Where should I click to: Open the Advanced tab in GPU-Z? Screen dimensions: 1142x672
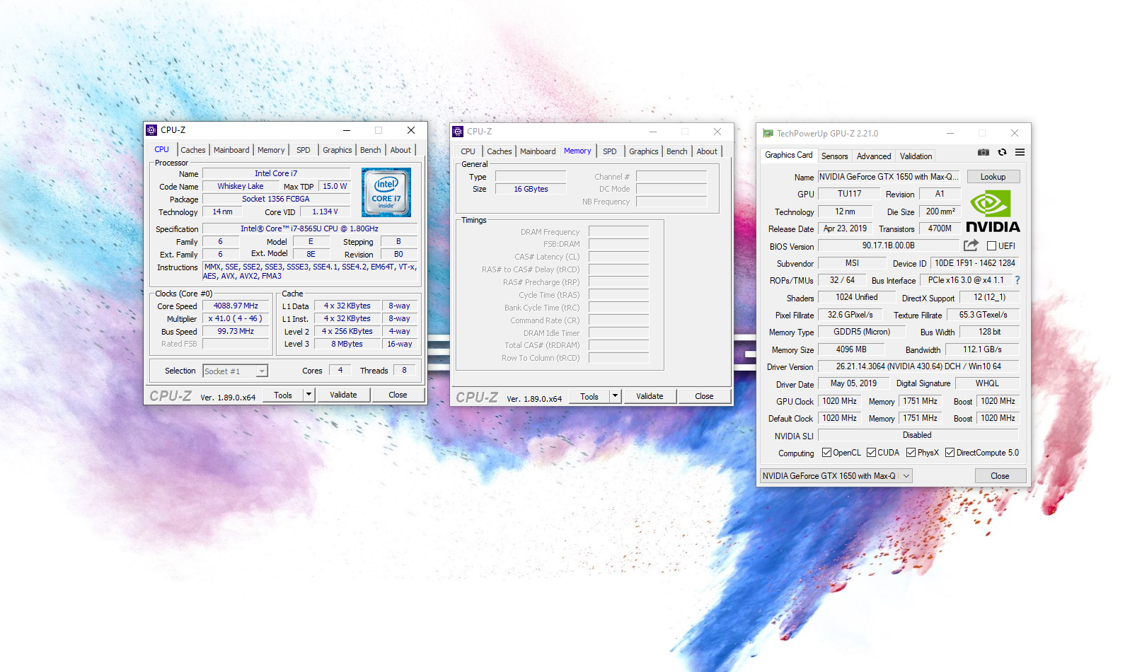tap(874, 156)
